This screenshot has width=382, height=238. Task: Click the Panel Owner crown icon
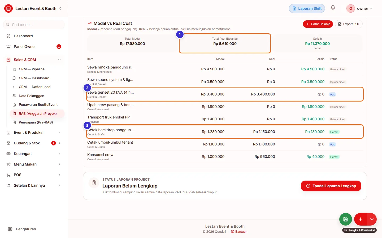tap(8, 47)
